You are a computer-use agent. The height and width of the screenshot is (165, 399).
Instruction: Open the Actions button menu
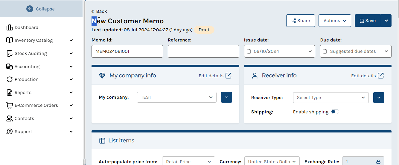[335, 21]
